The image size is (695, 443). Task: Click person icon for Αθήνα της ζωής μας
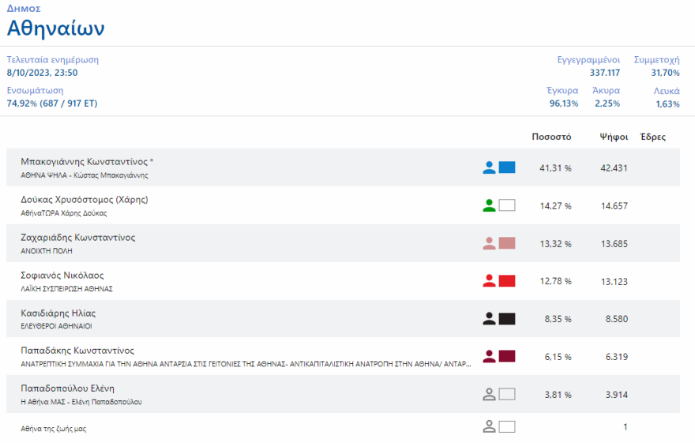click(490, 427)
